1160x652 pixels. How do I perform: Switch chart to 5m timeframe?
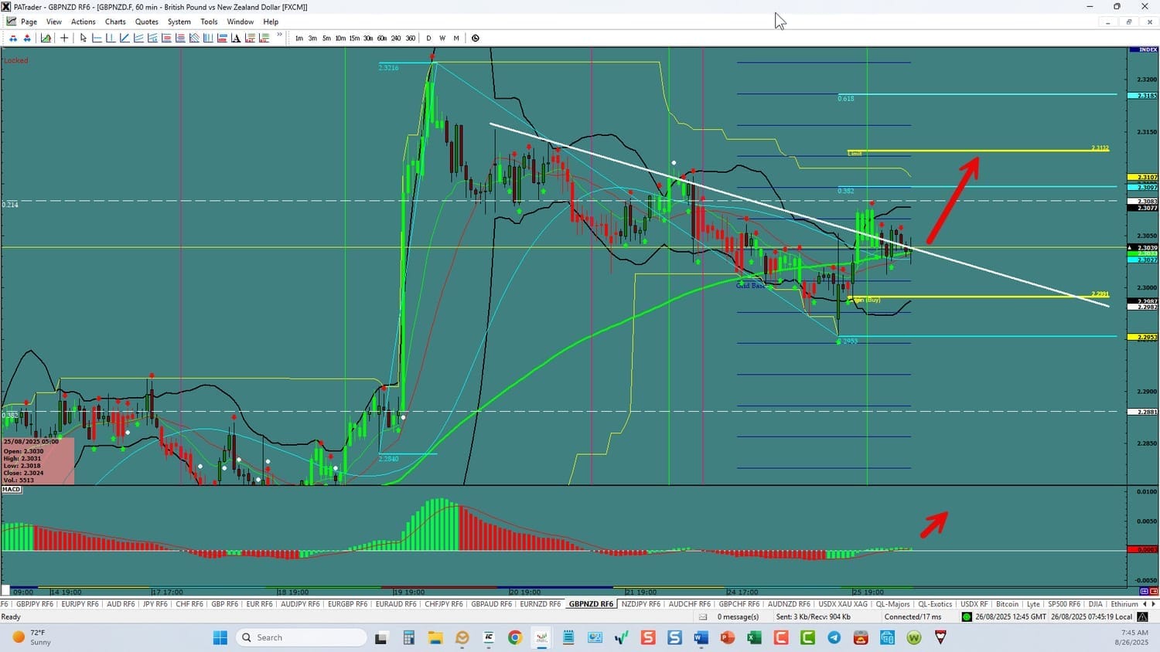click(x=326, y=38)
